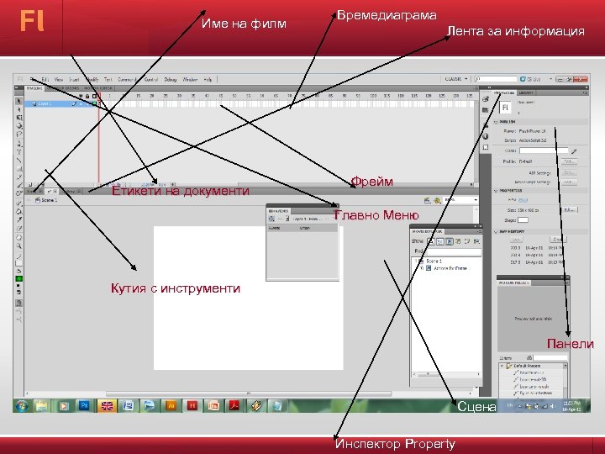The height and width of the screenshot is (454, 605).
Task: Toggle lock all layers padlock icon
Action: tap(87, 96)
